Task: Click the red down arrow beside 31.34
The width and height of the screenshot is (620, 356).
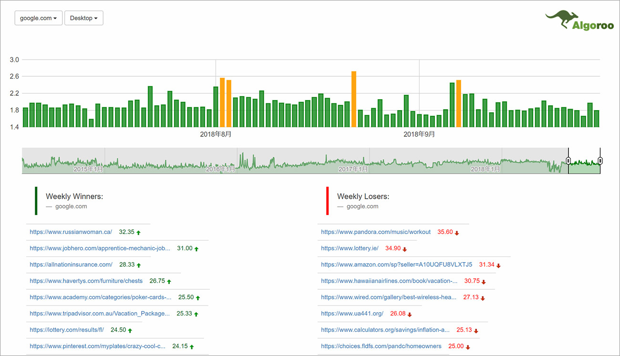Action: (x=498, y=265)
